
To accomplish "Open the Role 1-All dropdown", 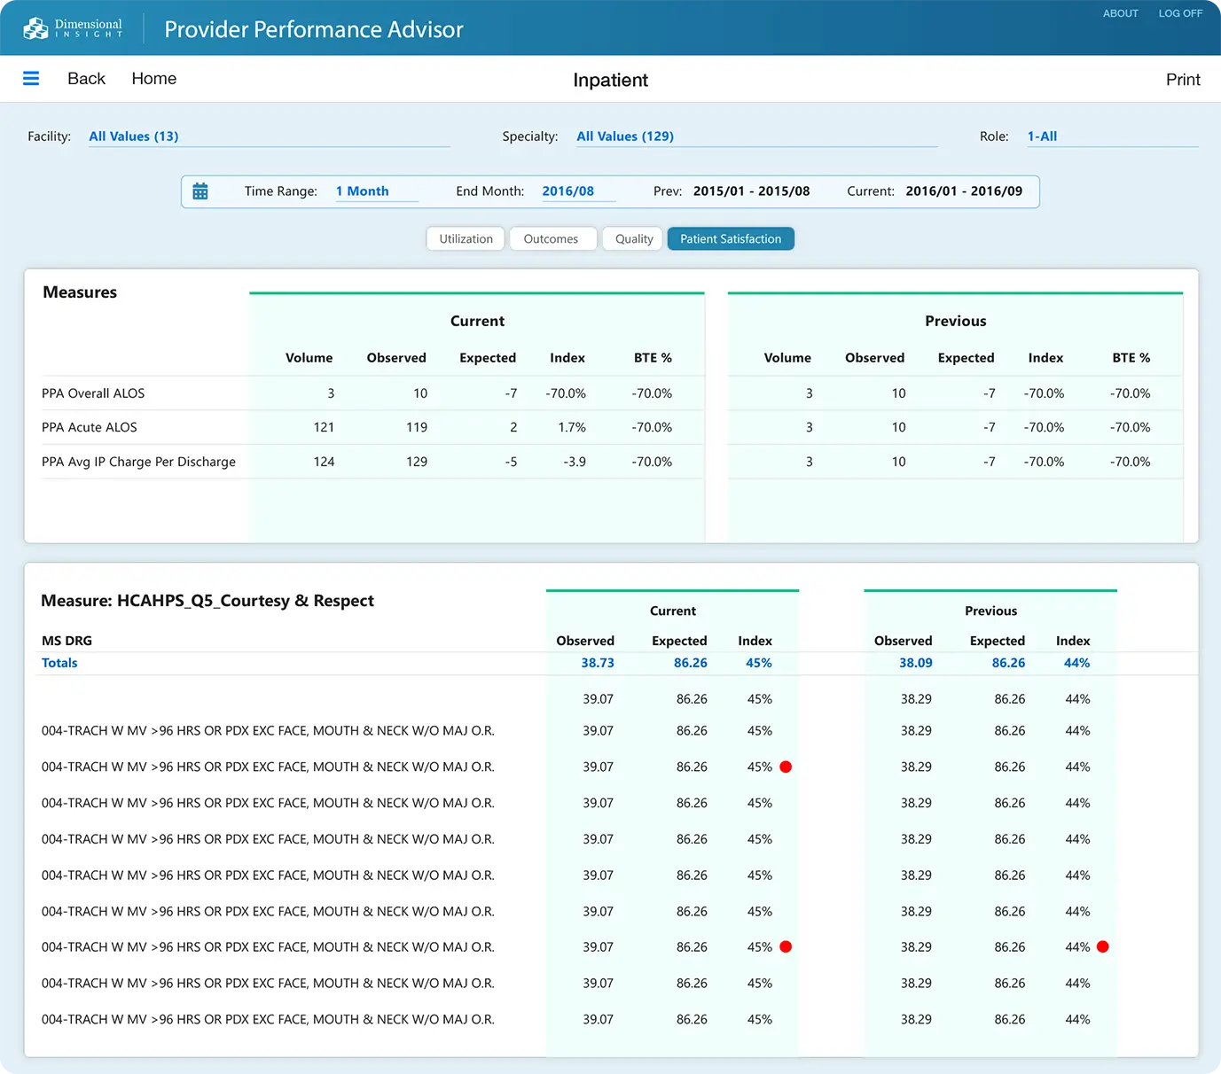I will tap(1042, 136).
